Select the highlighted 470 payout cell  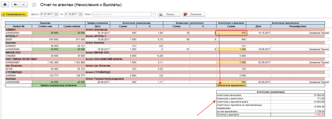tap(231, 33)
